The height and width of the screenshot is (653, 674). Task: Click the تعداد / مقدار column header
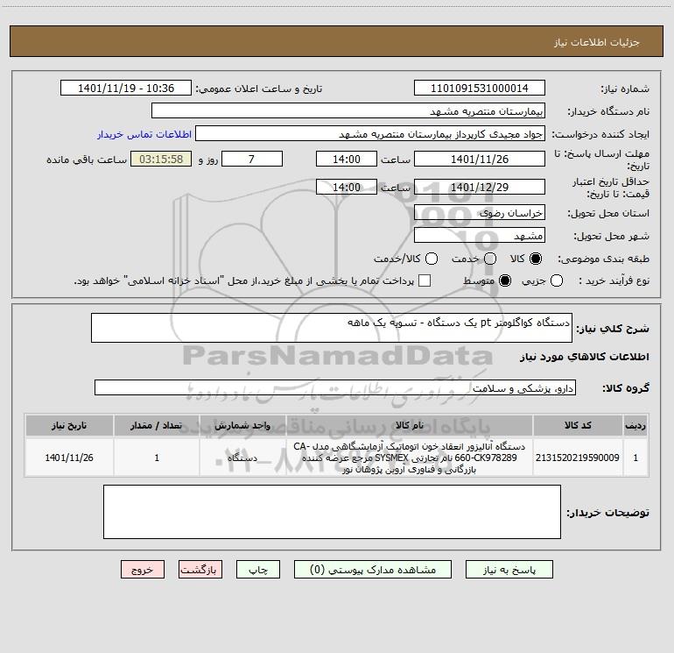click(x=157, y=425)
